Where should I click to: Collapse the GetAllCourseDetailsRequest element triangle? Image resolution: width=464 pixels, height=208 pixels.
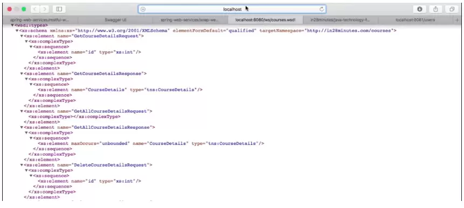[x=22, y=111]
